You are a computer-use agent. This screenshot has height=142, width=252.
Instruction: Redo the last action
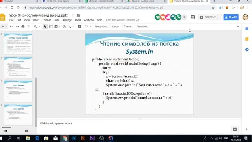pos(17,26)
